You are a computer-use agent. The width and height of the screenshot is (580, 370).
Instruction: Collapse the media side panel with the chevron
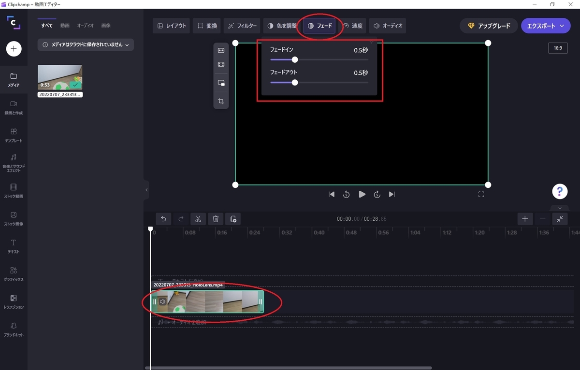tap(146, 190)
